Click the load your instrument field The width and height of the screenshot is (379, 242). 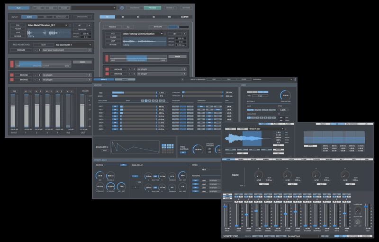(x=64, y=50)
